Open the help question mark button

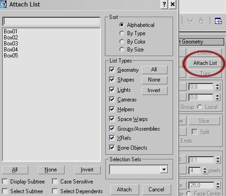coord(164,5)
